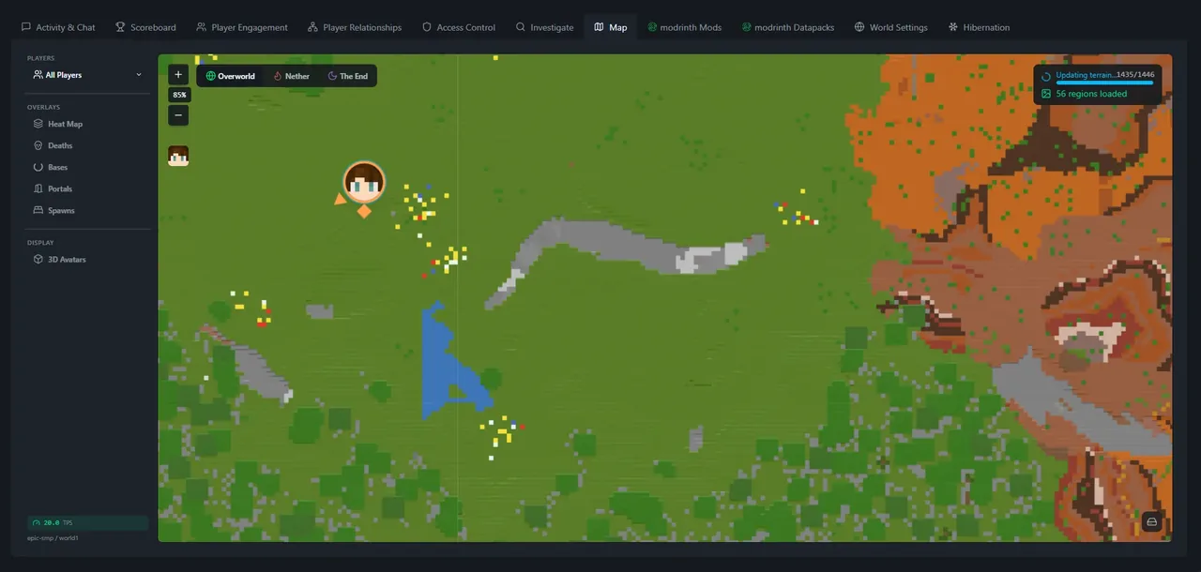Open the World Settings menu
Image resolution: width=1201 pixels, height=572 pixels.
point(890,27)
